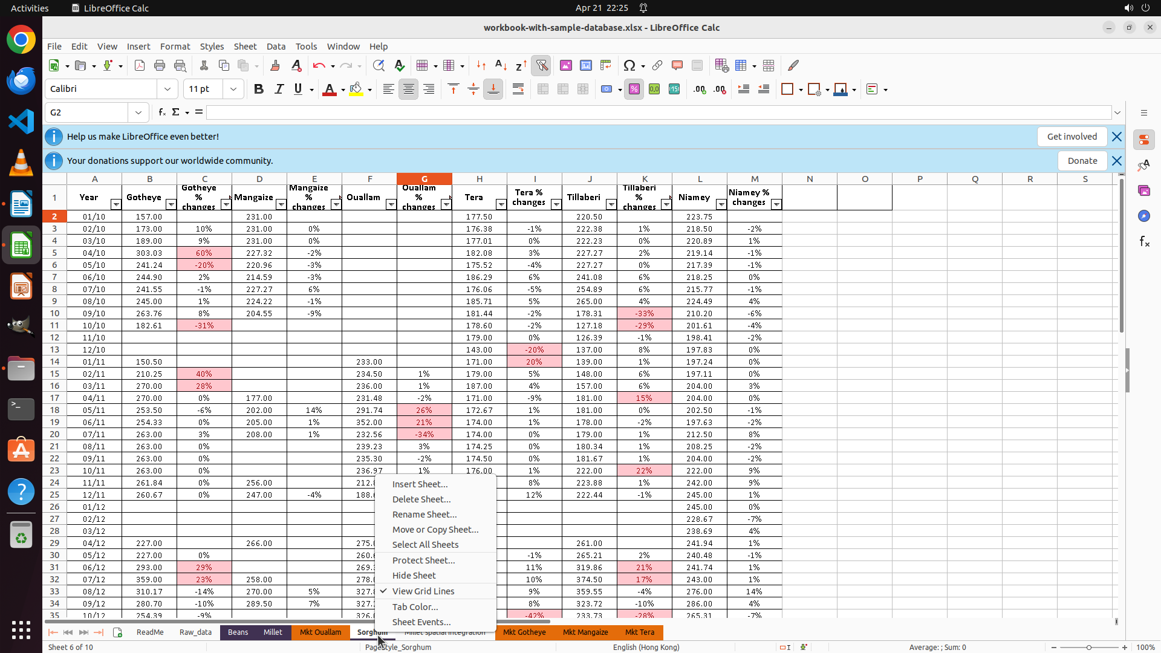
Task: Open sidebar Navigator compass icon
Action: 1143,216
